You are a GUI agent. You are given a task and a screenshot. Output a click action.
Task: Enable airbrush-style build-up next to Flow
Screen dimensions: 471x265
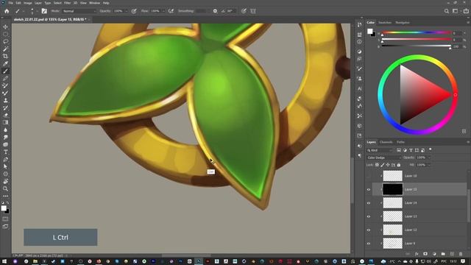(171, 11)
